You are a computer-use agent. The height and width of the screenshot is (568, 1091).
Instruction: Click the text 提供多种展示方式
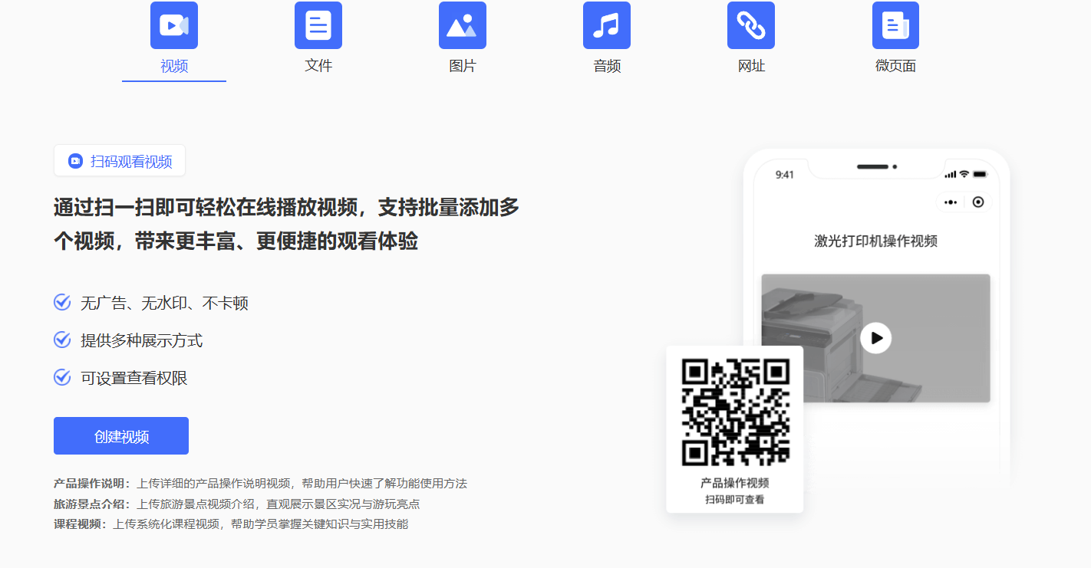click(141, 341)
